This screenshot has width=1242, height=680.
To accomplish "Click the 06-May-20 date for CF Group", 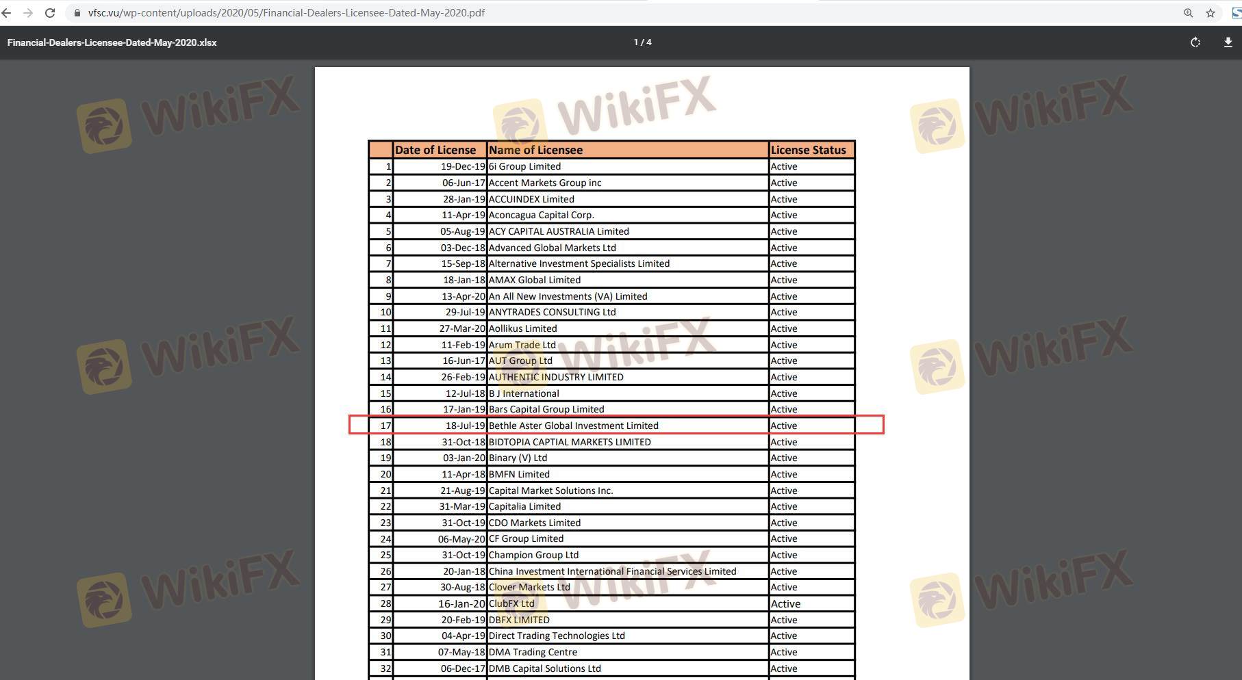I will (461, 539).
